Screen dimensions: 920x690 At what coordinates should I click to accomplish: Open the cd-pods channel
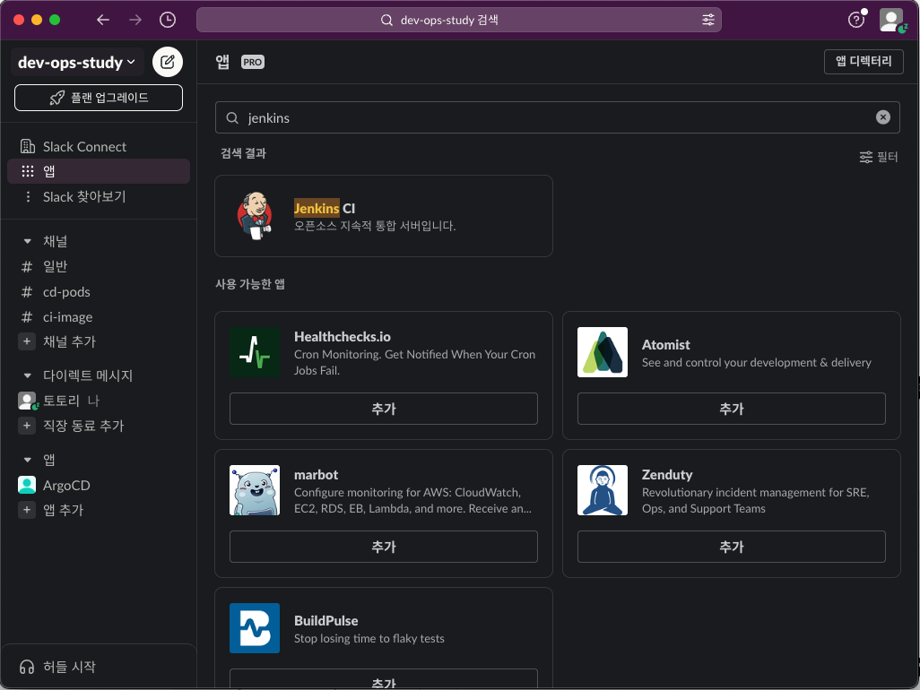(x=99, y=292)
